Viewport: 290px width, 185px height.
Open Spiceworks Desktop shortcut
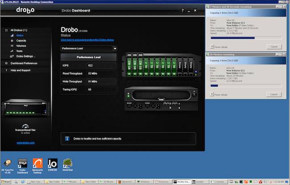37,166
